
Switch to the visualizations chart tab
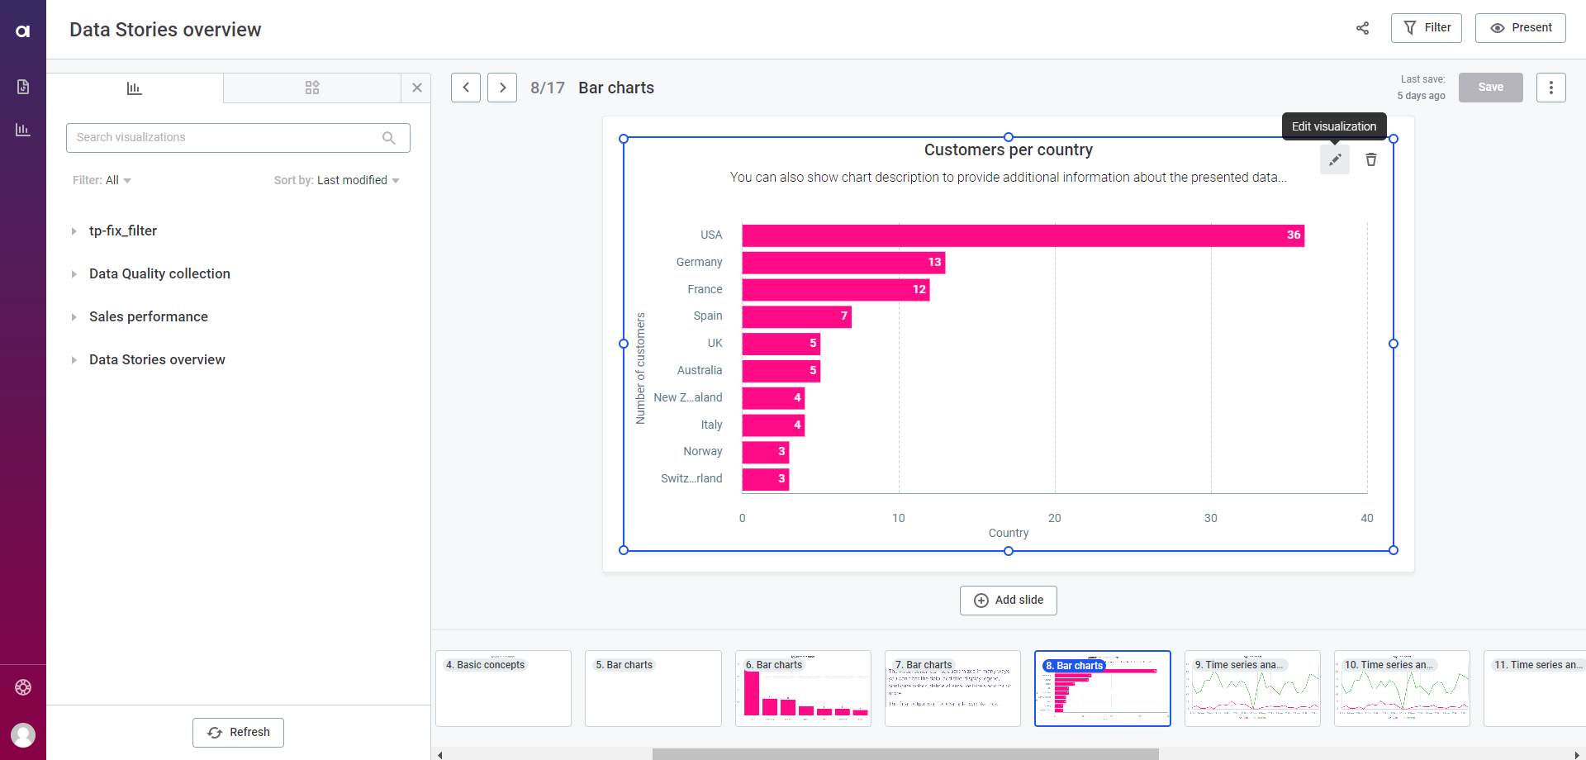[135, 88]
